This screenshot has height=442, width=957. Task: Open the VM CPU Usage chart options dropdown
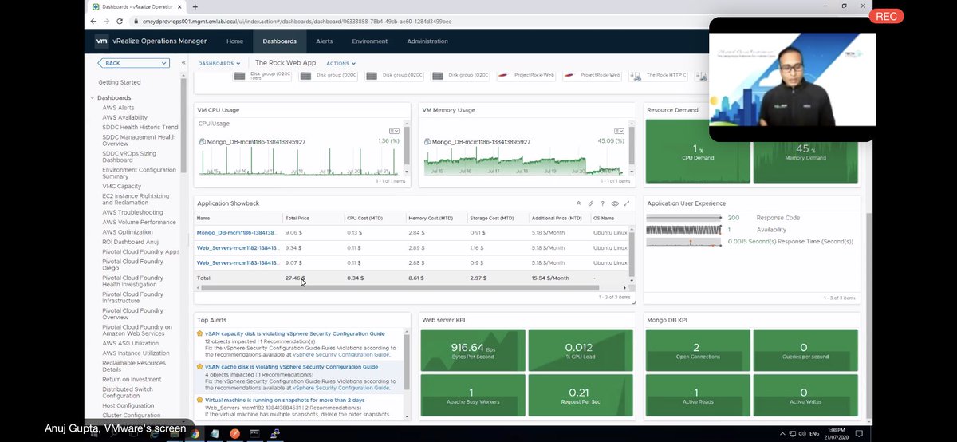click(394, 131)
